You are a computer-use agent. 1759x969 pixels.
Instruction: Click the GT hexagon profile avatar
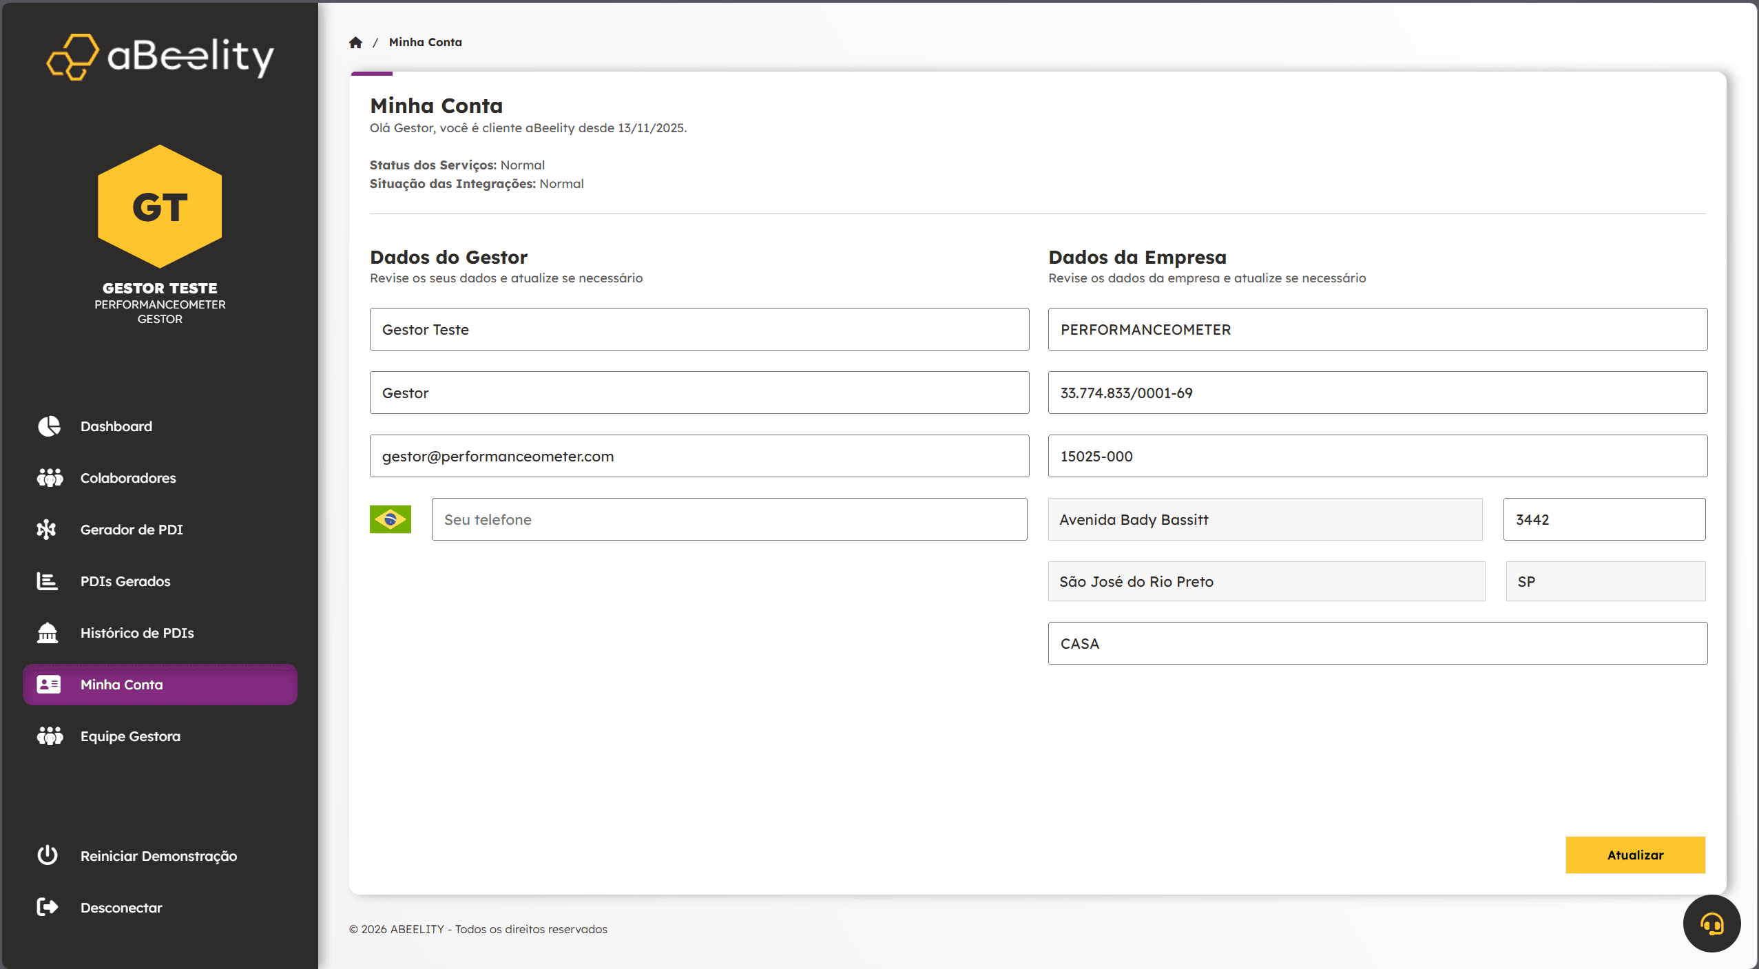(160, 207)
